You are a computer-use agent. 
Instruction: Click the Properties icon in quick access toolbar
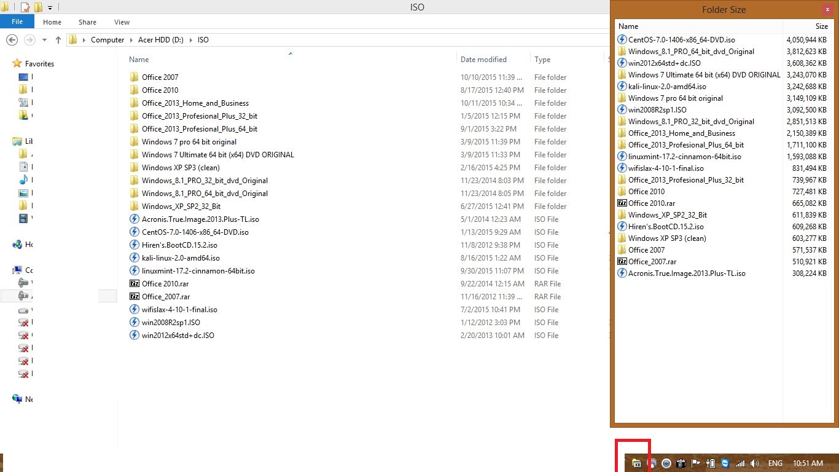(x=25, y=7)
